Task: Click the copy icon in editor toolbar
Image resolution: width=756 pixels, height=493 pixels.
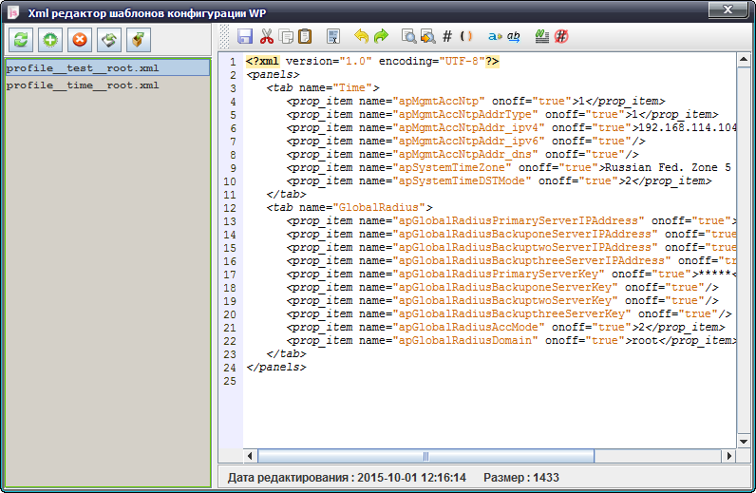Action: (285, 36)
